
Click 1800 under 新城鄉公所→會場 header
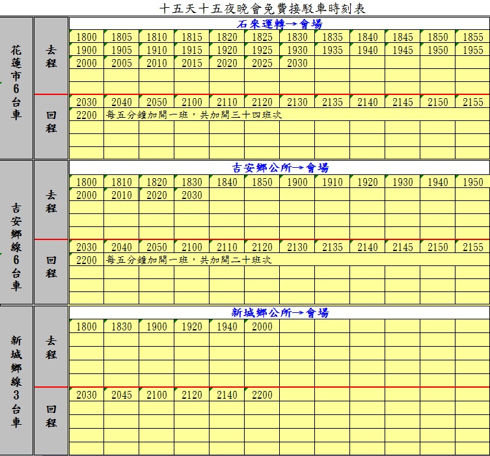87,327
